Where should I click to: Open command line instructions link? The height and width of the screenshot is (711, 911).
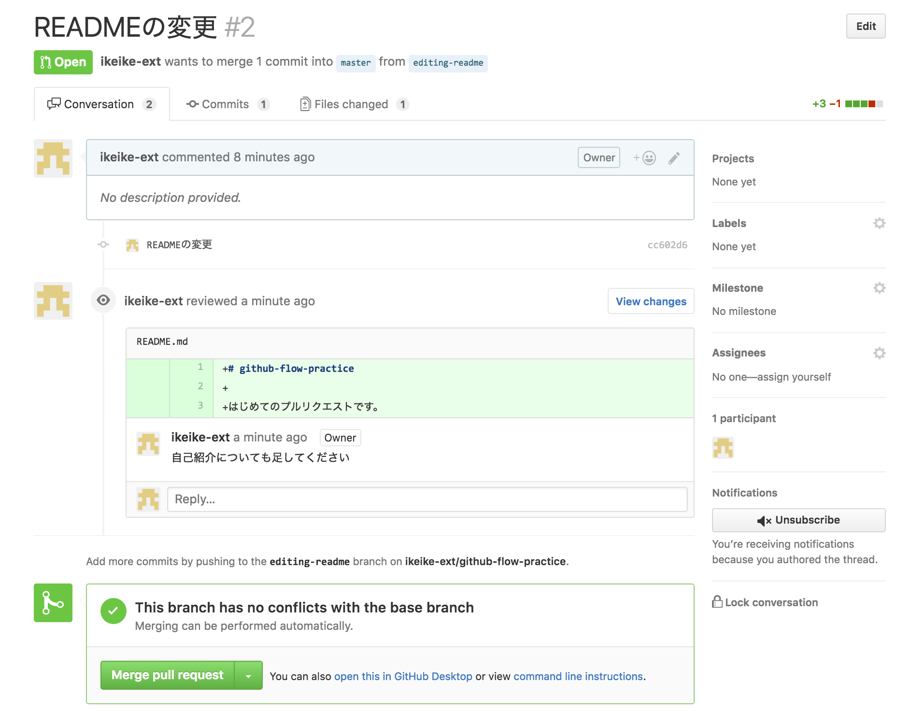click(578, 676)
